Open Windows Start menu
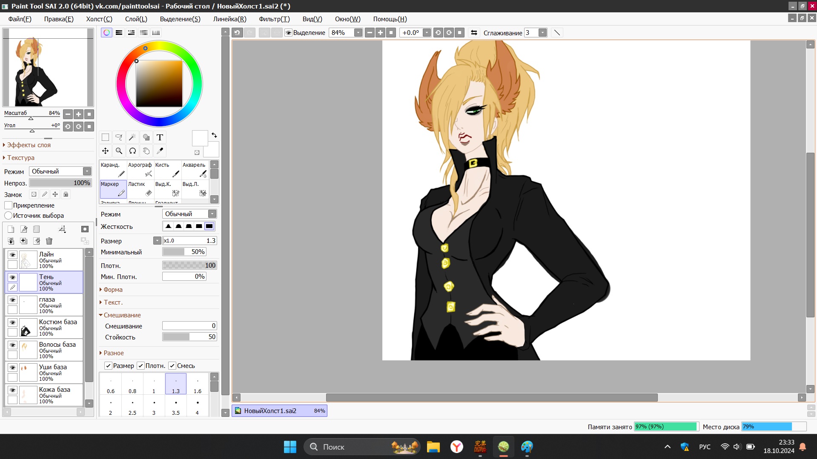The width and height of the screenshot is (817, 459). 290,447
